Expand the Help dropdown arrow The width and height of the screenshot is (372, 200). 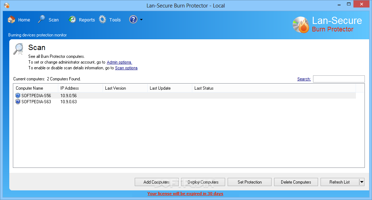142,20
